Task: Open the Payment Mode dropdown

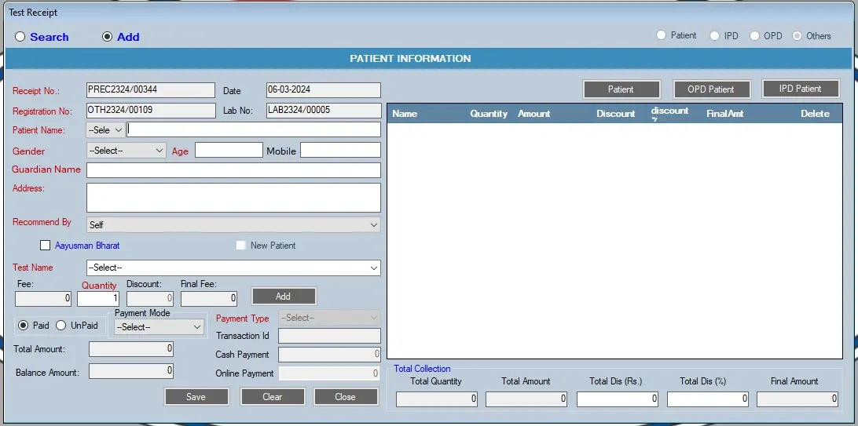Action: 159,327
